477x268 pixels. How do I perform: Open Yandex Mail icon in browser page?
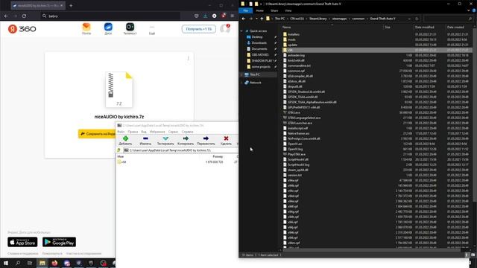coord(86,27)
